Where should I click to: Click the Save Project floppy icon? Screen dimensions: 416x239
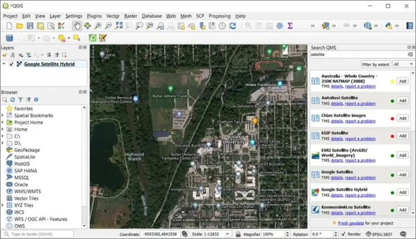(30, 26)
